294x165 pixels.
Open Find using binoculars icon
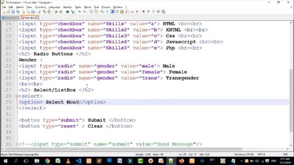(68, 12)
